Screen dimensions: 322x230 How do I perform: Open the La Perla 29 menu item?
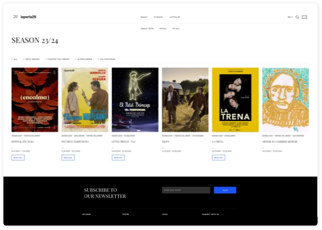pyautogui.click(x=174, y=17)
